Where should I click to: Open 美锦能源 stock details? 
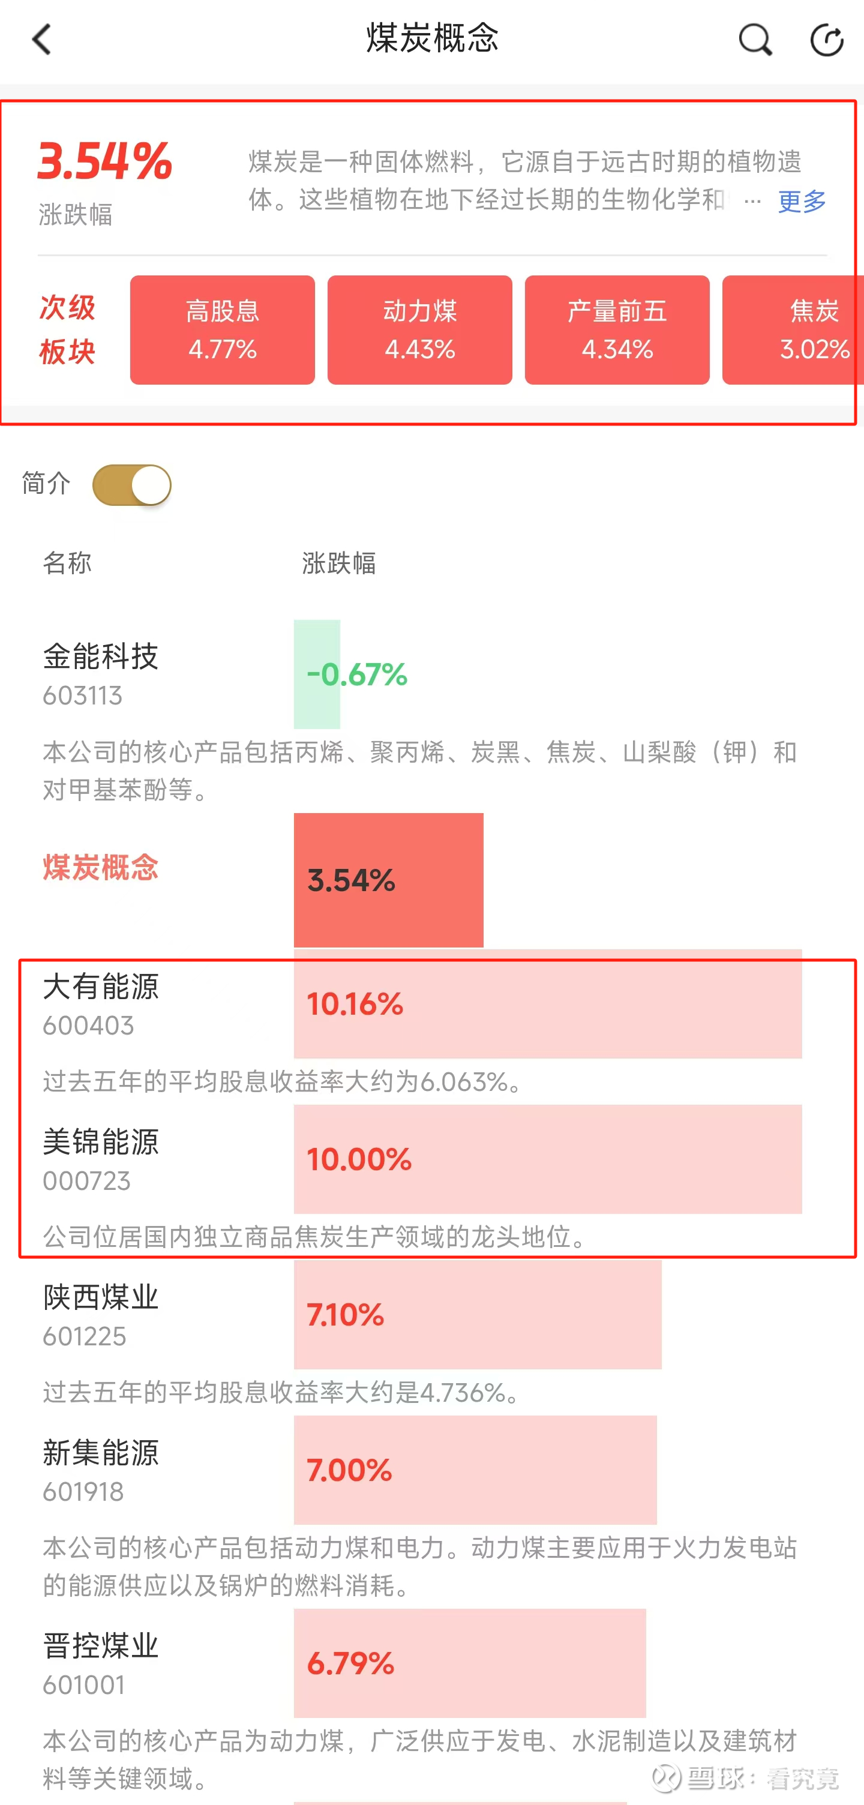(101, 1158)
